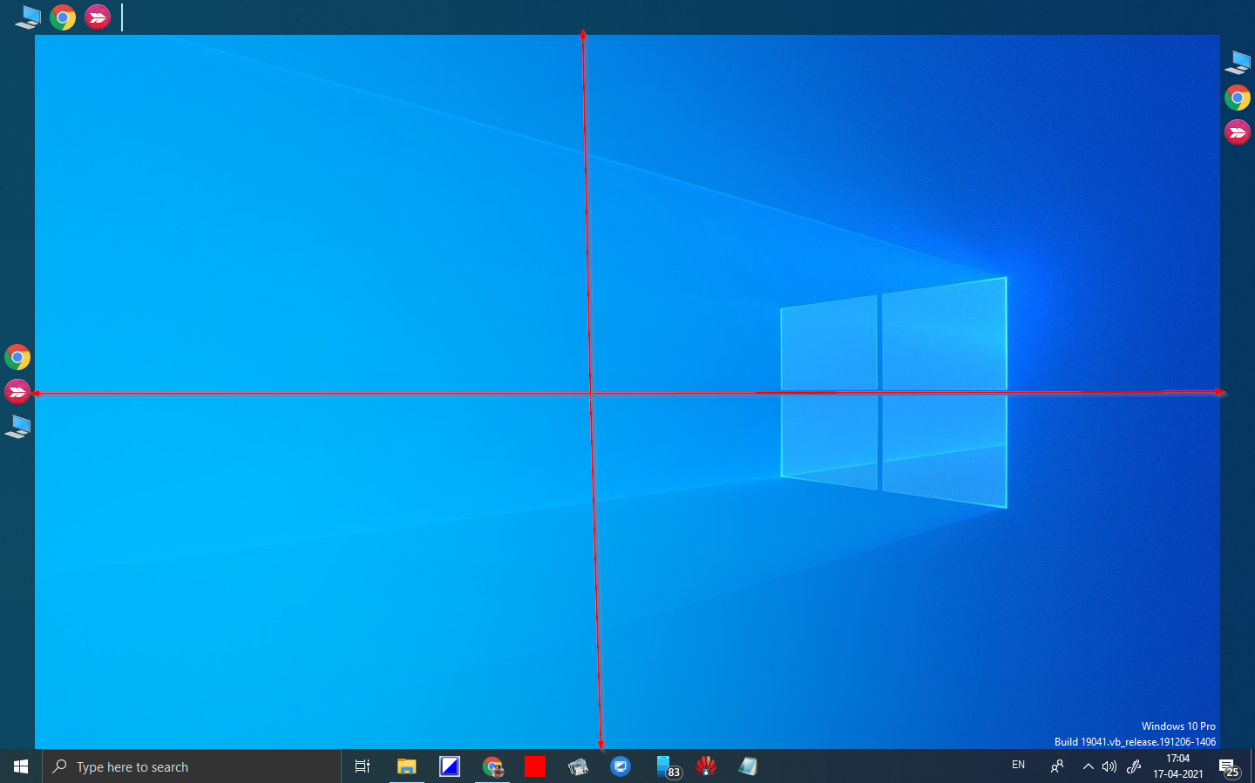Click Show Desktop strip at taskbar edge
Screen dimensions: 1255x783
point(1252,766)
